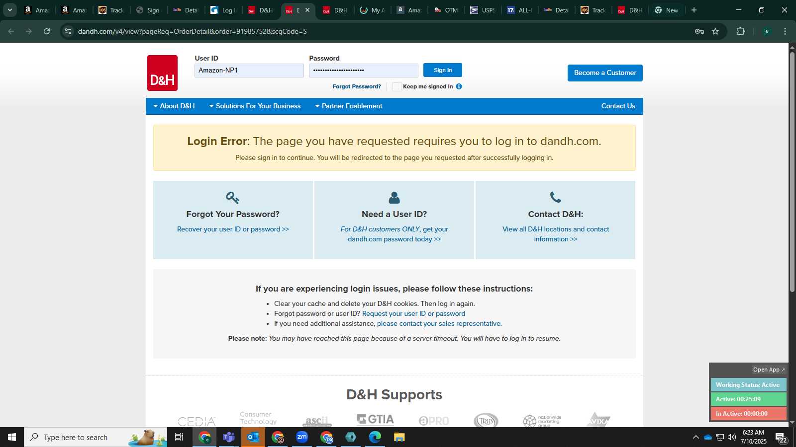
Task: Click Working Status: Active indicator
Action: [748, 385]
